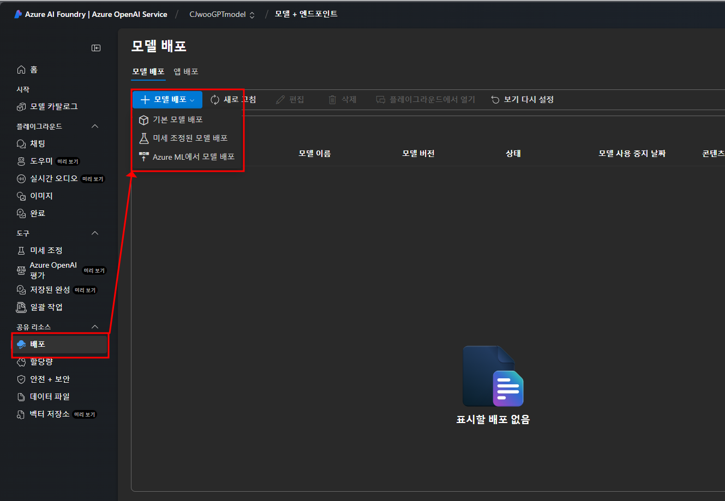This screenshot has height=501, width=725.
Task: Click the 벡터 저장소 icon
Action: 21,414
